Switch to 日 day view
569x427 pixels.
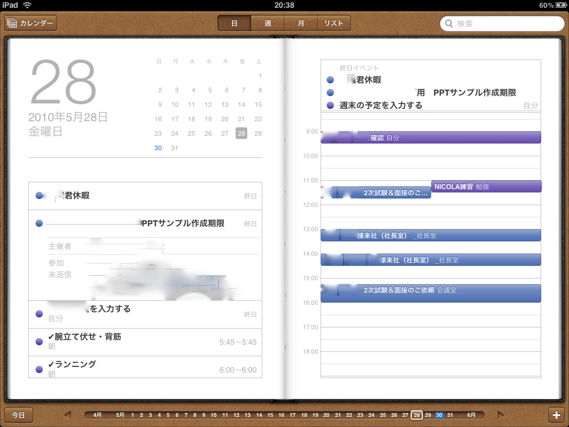point(234,23)
